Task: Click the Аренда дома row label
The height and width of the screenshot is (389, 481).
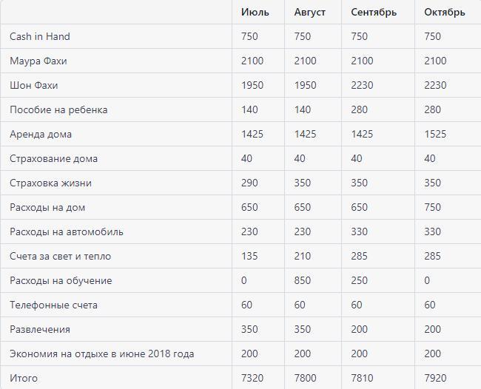Action: pos(41,134)
